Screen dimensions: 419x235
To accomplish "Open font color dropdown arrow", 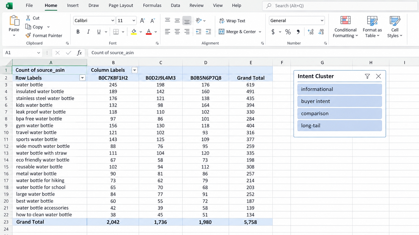I will [156, 32].
